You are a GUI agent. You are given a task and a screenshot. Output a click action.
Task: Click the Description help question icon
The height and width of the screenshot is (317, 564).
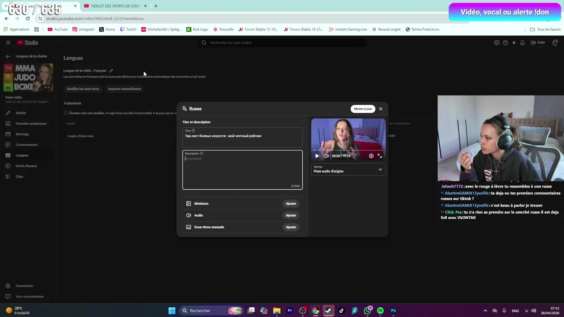201,153
